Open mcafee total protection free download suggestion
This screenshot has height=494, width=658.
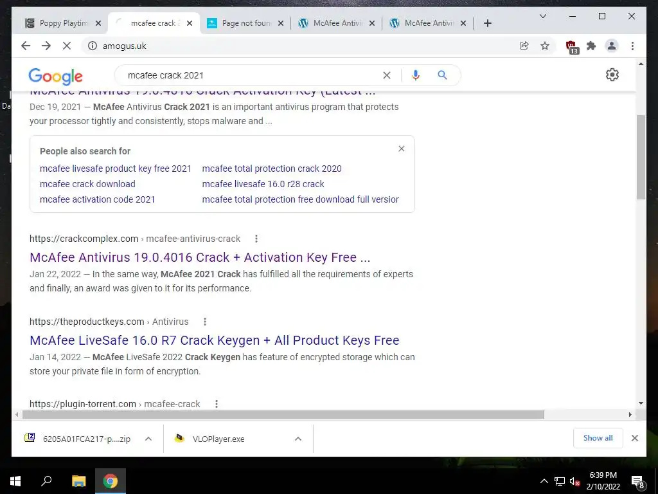coord(301,199)
